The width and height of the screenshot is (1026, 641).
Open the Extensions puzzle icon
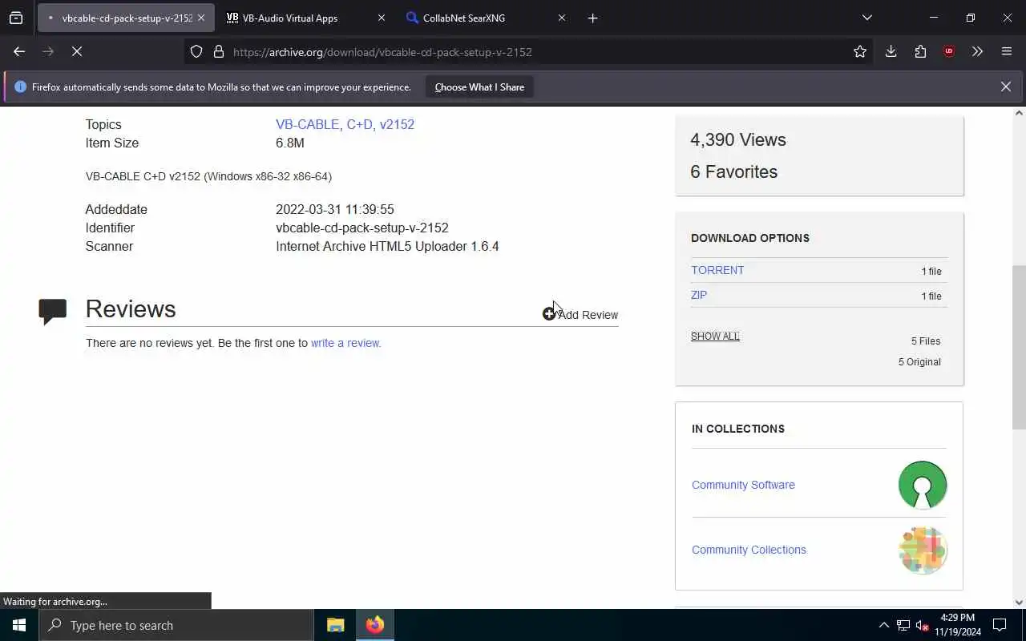(920, 52)
